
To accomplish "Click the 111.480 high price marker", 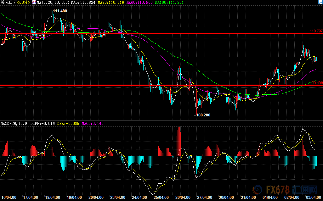I will coord(59,11).
